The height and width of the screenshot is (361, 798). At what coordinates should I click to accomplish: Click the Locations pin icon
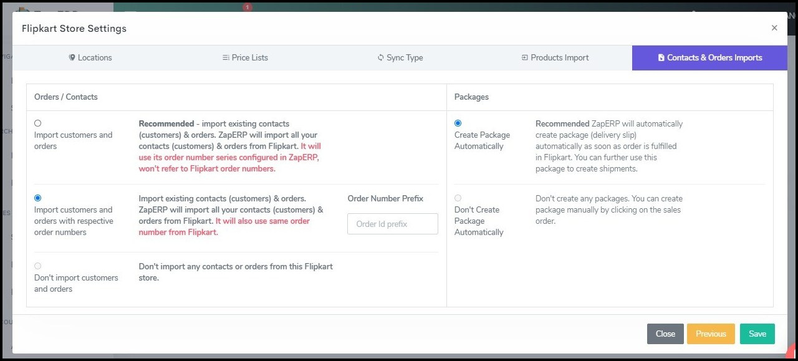point(72,57)
